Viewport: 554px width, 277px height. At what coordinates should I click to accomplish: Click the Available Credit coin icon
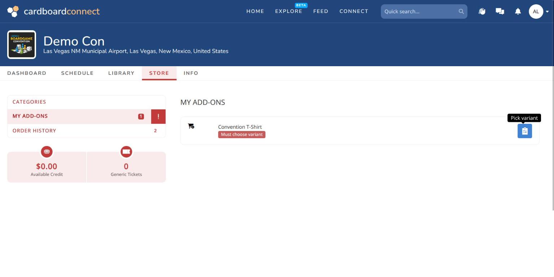(47, 152)
